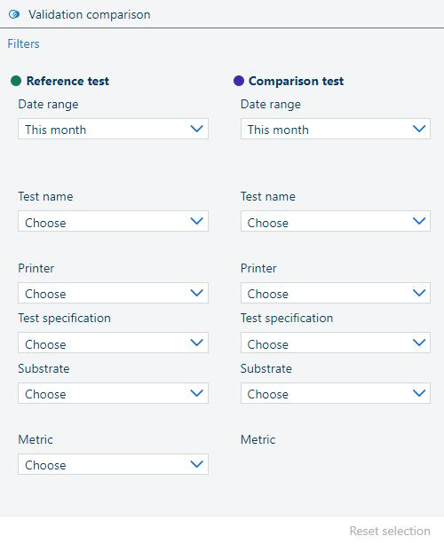Click the Validation comparison eye icon
Viewport: 444px width, 544px height.
[14, 14]
